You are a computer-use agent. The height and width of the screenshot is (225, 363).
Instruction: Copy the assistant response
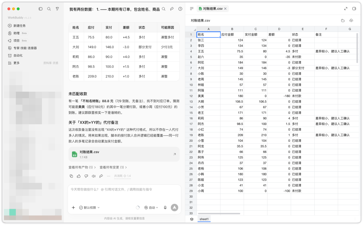click(71, 176)
